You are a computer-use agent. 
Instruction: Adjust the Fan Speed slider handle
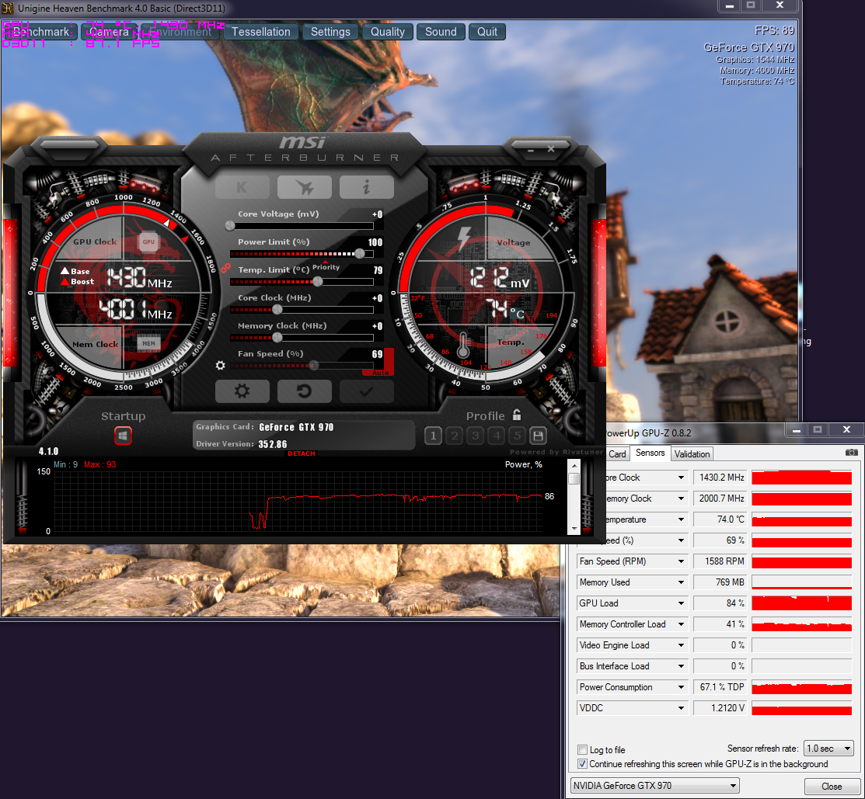point(313,366)
